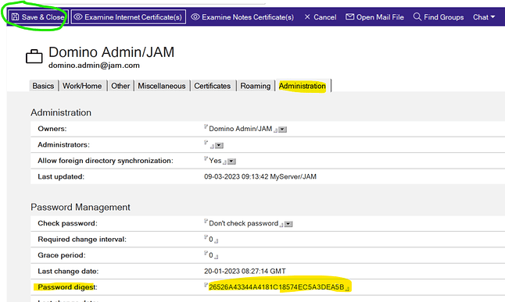Open the foreign directory synchronization dropdown

click(231, 162)
